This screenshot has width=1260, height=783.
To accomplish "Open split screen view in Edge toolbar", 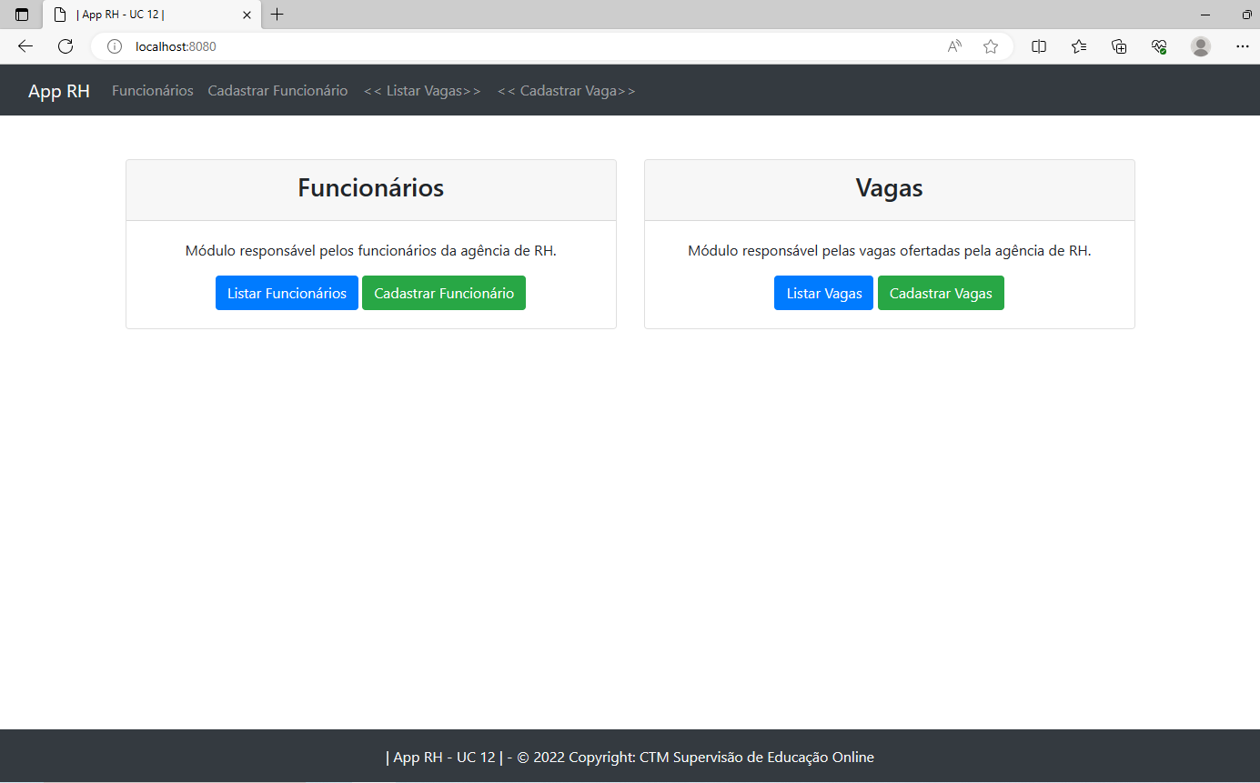I will (1038, 46).
